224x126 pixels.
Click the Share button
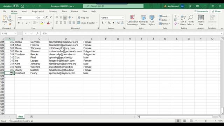click(x=216, y=11)
